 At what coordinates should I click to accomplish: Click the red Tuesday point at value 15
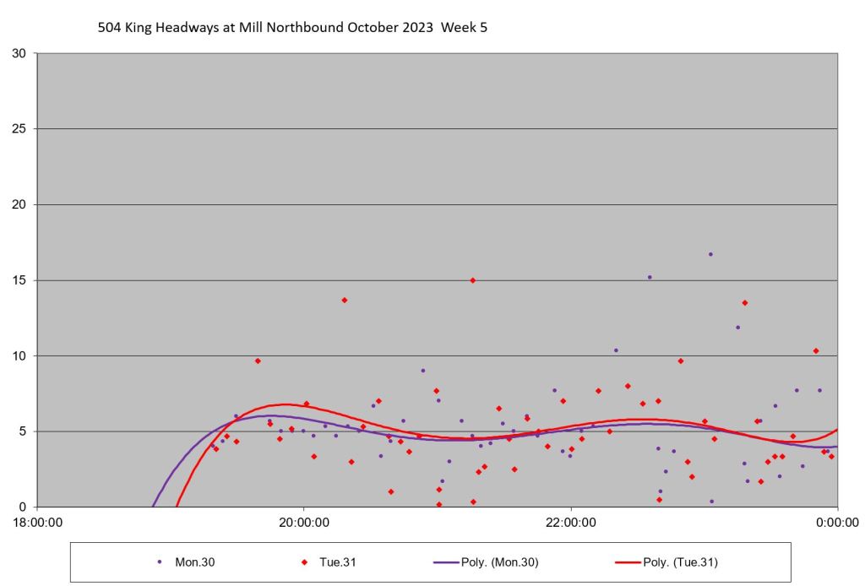click(x=473, y=280)
